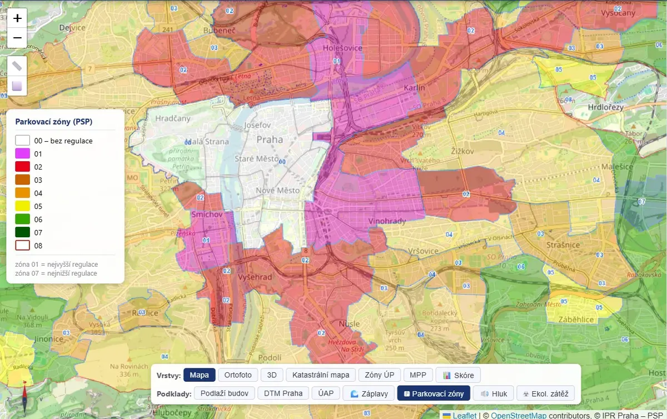Click the Vinohrady label on the map
Image resolution: width=667 pixels, height=419 pixels.
[x=386, y=221]
